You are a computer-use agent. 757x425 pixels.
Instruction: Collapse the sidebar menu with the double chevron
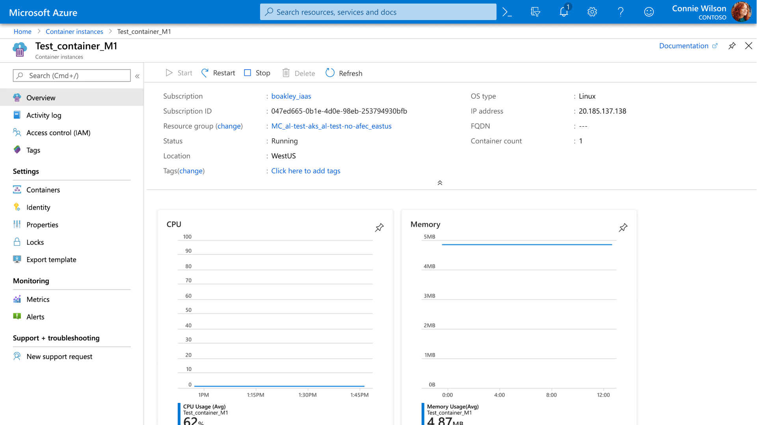pos(137,76)
